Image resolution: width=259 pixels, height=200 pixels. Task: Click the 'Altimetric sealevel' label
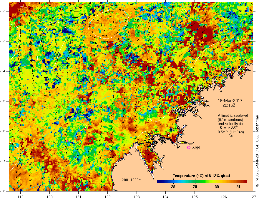pyautogui.click(x=233, y=116)
